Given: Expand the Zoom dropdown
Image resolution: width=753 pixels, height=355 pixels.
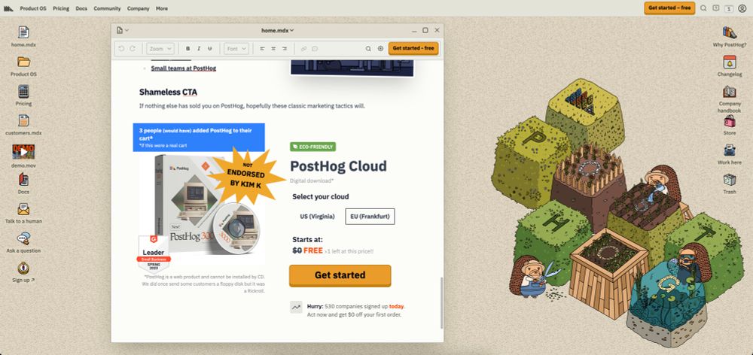Looking at the screenshot, I should 160,48.
